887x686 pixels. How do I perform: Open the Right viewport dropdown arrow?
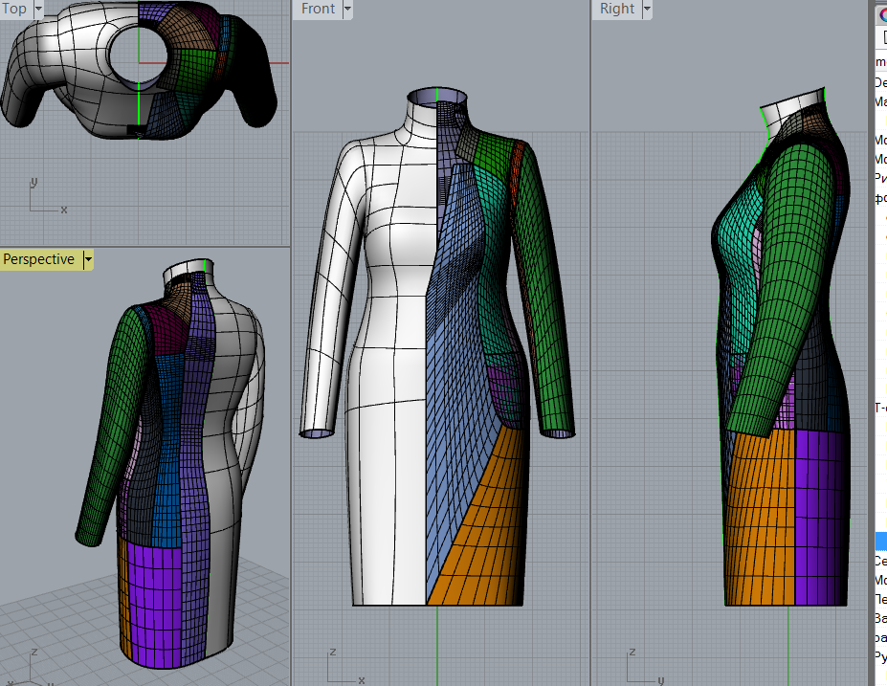click(x=647, y=9)
